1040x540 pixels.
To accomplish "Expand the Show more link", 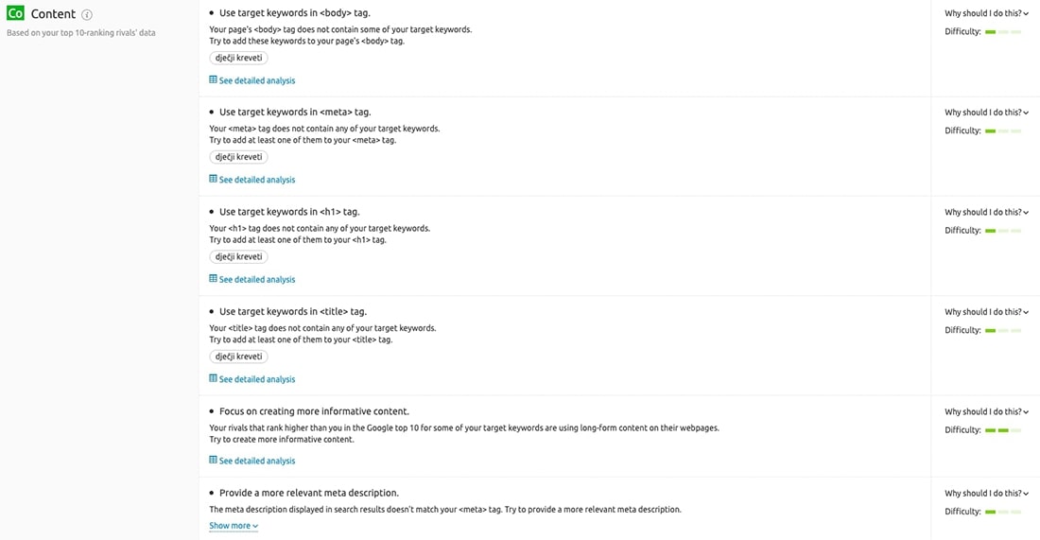I will pyautogui.click(x=234, y=526).
